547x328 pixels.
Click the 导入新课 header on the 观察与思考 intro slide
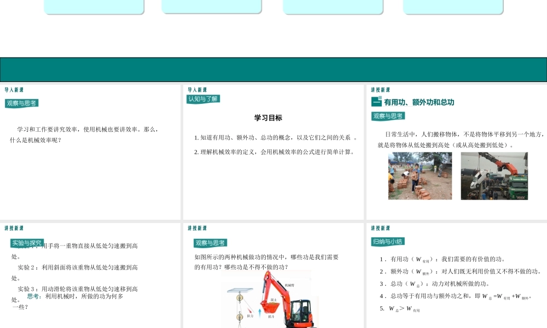(14, 90)
